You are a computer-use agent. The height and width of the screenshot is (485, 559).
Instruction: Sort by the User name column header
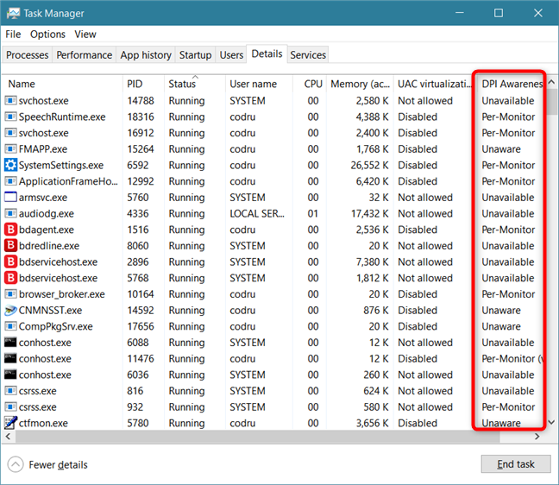click(x=259, y=84)
